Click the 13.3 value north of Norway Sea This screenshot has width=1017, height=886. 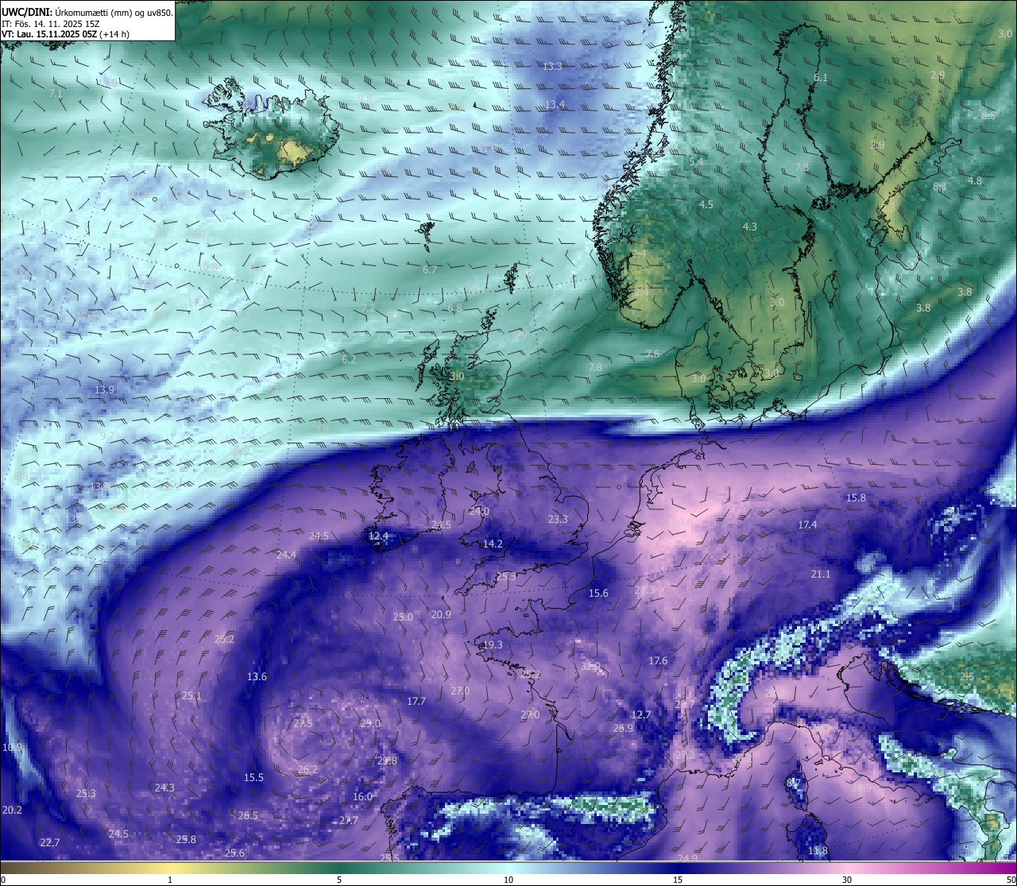coord(553,67)
